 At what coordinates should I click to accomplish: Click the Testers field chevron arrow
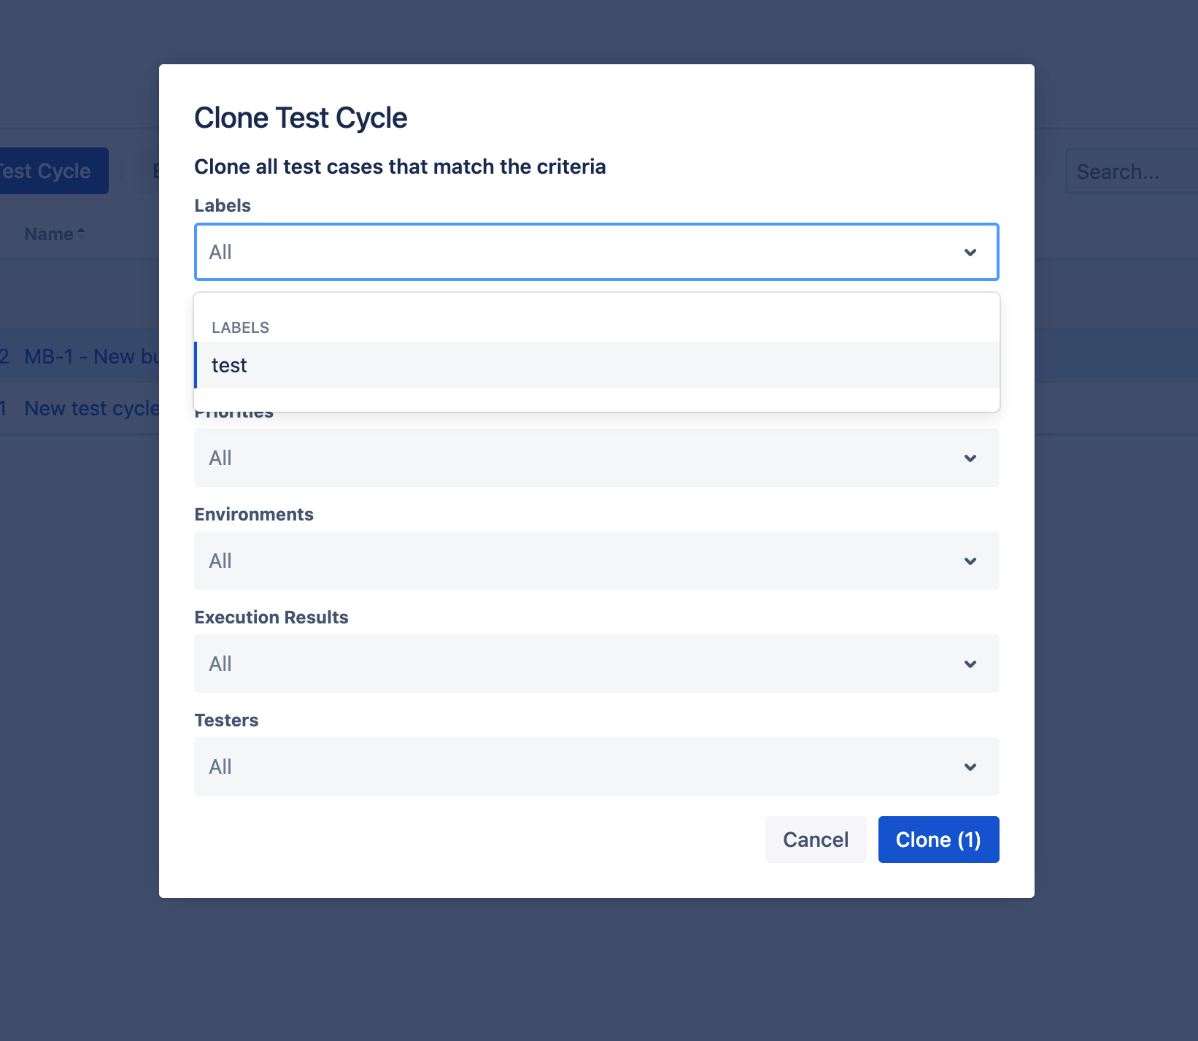970,767
